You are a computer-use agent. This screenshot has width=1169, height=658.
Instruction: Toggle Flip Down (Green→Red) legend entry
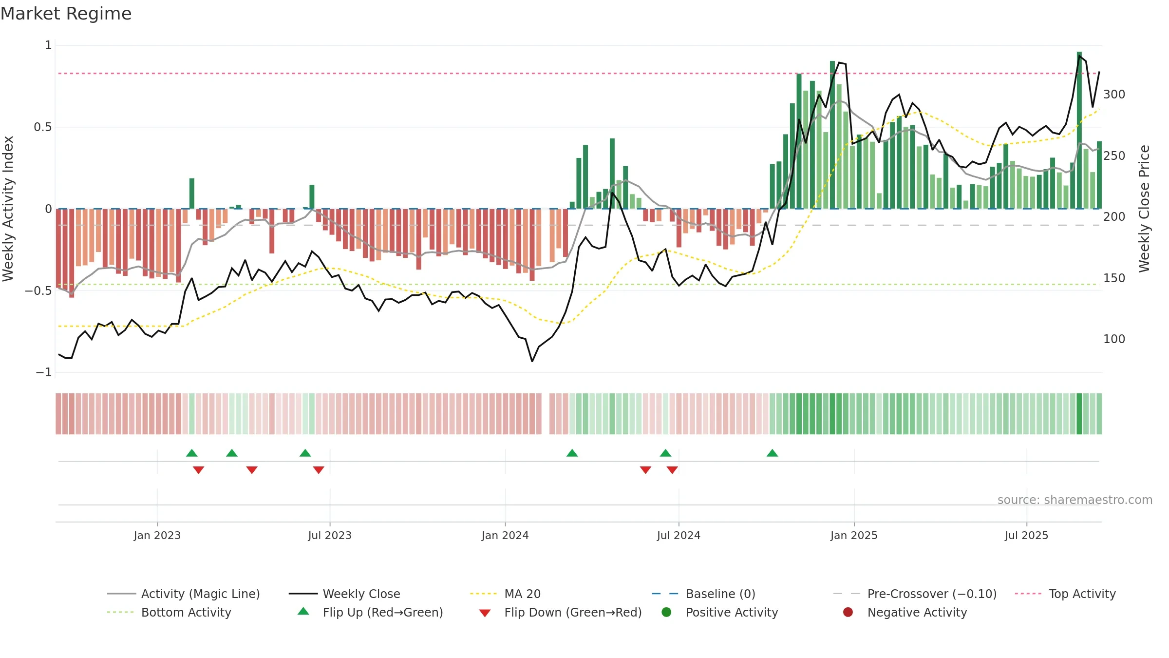point(560,612)
